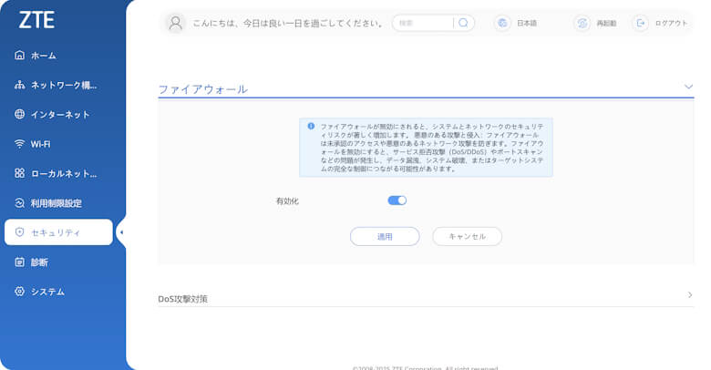Open the 利用制限設定 menu item
The image size is (711, 370).
pyautogui.click(x=56, y=203)
